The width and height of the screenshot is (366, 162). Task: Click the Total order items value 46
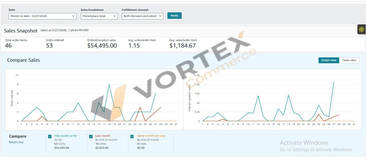pyautogui.click(x=8, y=46)
